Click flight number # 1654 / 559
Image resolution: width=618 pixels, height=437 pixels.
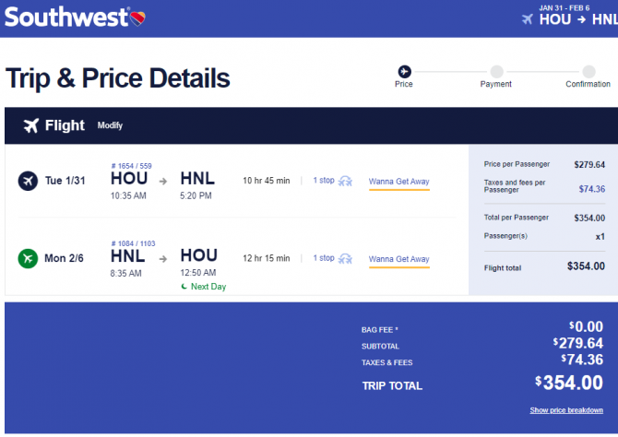tap(131, 166)
